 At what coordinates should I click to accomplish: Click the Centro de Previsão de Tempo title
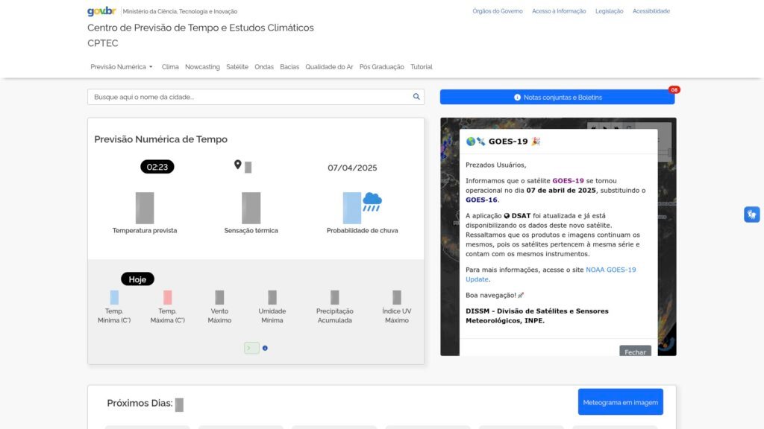click(201, 28)
